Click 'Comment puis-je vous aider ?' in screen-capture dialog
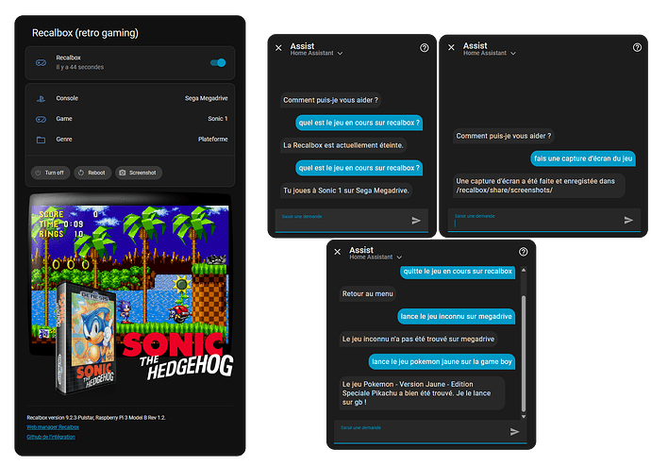This screenshot has width=651, height=465. point(504,136)
